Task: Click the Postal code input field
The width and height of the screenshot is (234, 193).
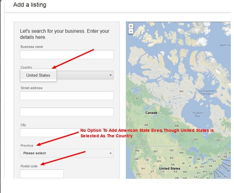Action: (x=42, y=174)
